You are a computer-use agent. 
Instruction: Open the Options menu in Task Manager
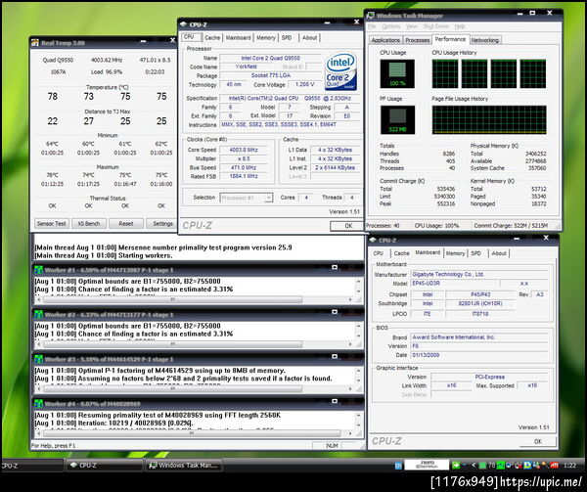point(390,26)
